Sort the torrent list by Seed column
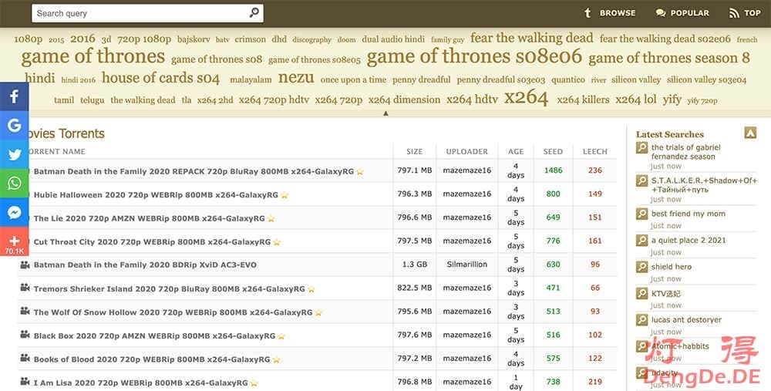Image resolution: width=771 pixels, height=391 pixels. tap(553, 151)
